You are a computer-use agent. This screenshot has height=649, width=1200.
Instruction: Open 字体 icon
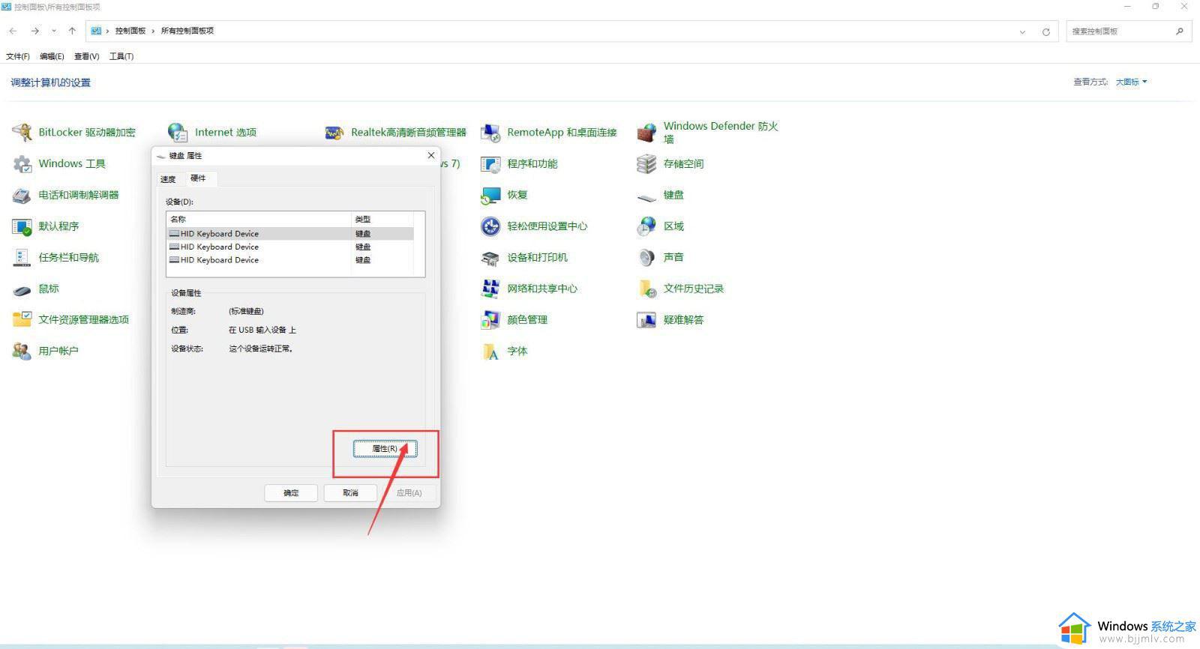[x=490, y=351]
